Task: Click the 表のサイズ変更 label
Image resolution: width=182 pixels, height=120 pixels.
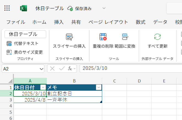Action: coord(28,52)
